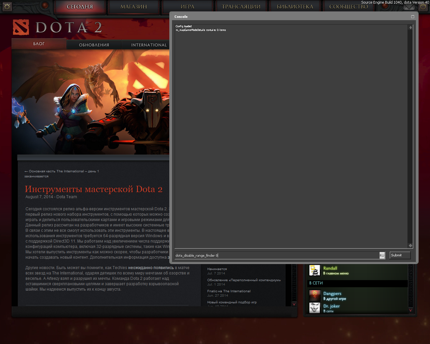The height and width of the screenshot is (344, 430).
Task: Open Dr. joker's avatar in friends list
Action: tap(315, 308)
